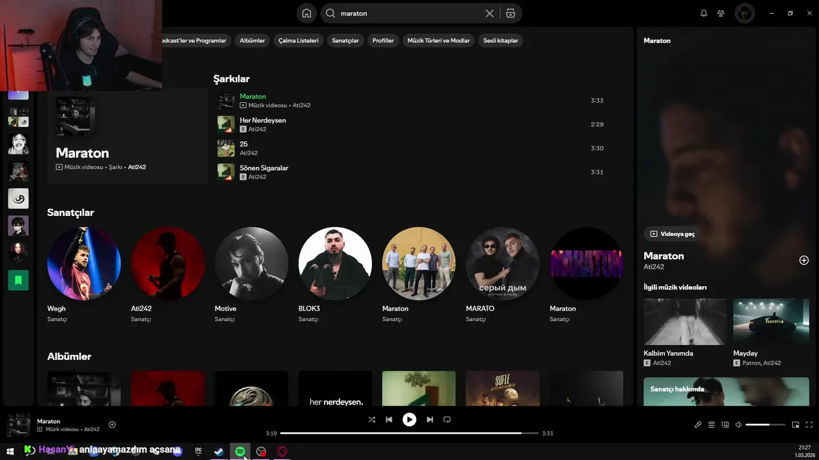Open the 'her nerdeysen.' album cover
The width and height of the screenshot is (819, 460).
tap(335, 388)
